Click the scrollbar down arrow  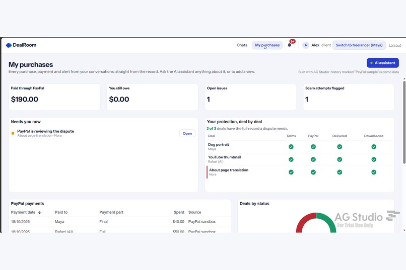coord(404,230)
